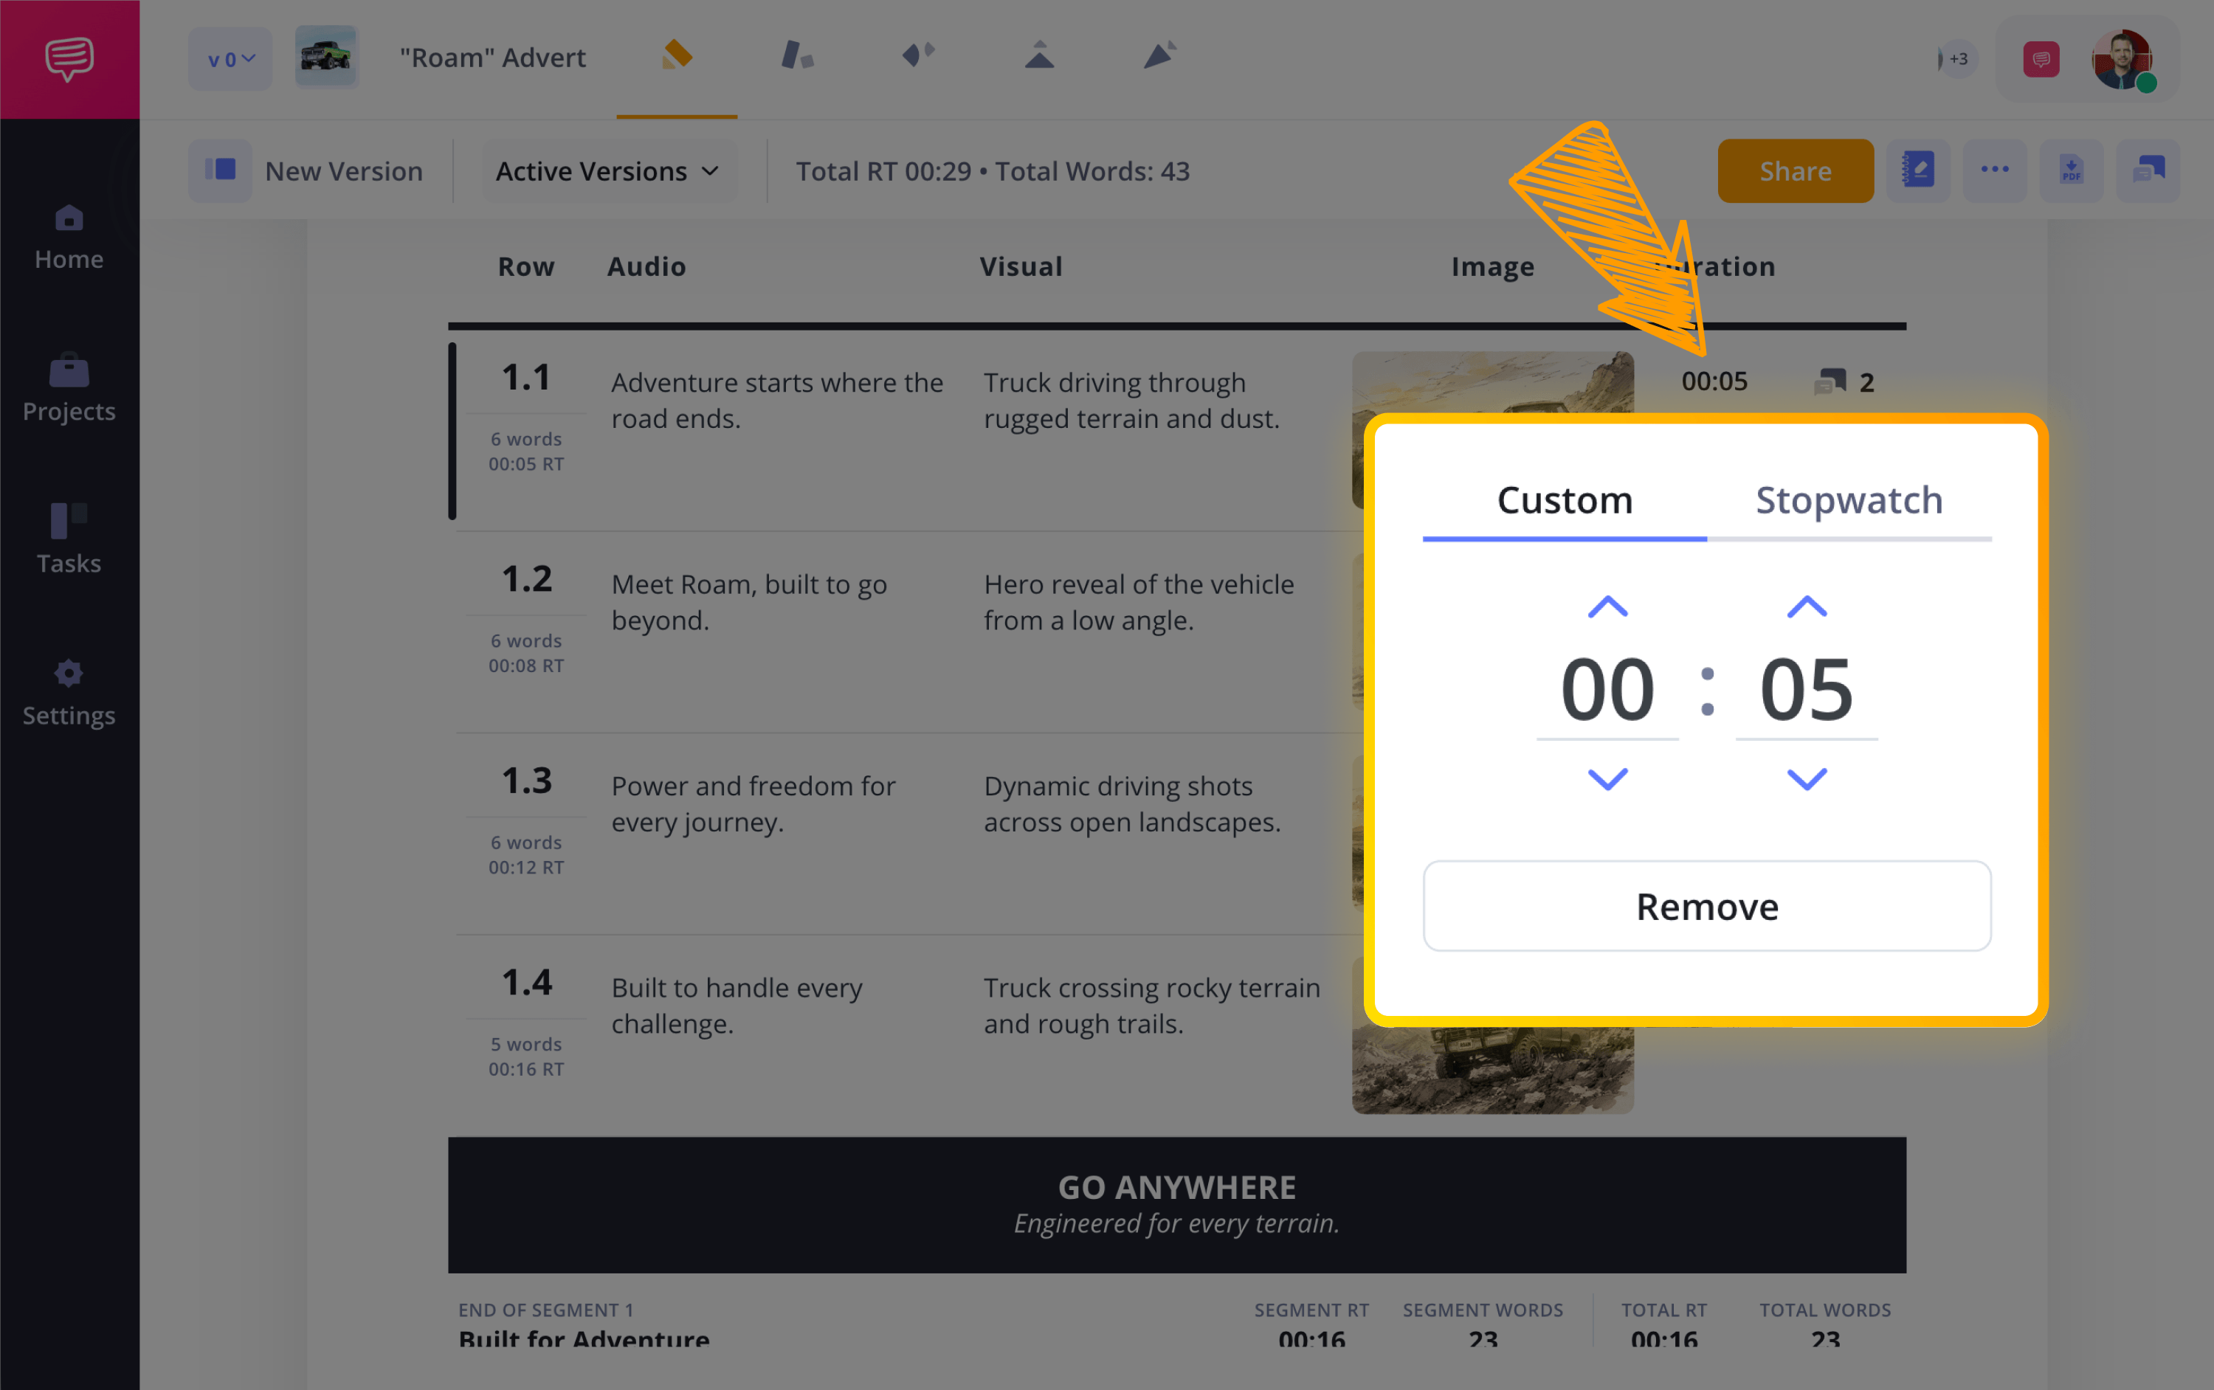Image resolution: width=2214 pixels, height=1390 pixels.
Task: Open the user profile avatar menu
Action: point(2123,59)
